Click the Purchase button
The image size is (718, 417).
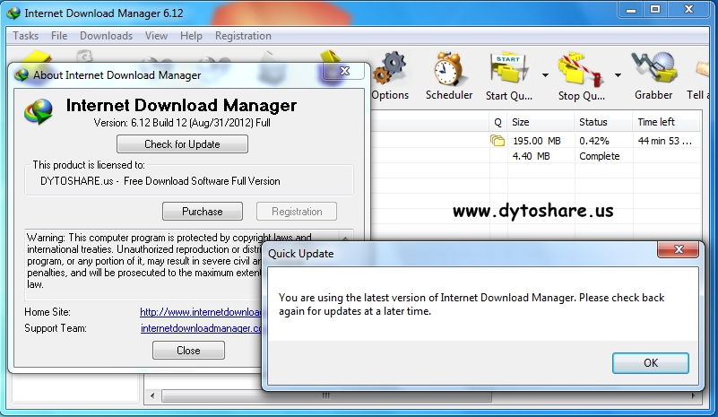pyautogui.click(x=203, y=212)
